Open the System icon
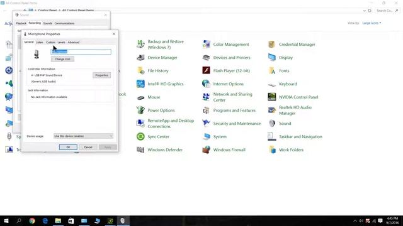The width and height of the screenshot is (403, 226). point(206,137)
